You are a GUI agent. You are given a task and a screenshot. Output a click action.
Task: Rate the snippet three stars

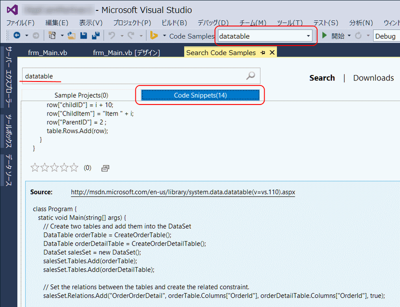coord(54,167)
